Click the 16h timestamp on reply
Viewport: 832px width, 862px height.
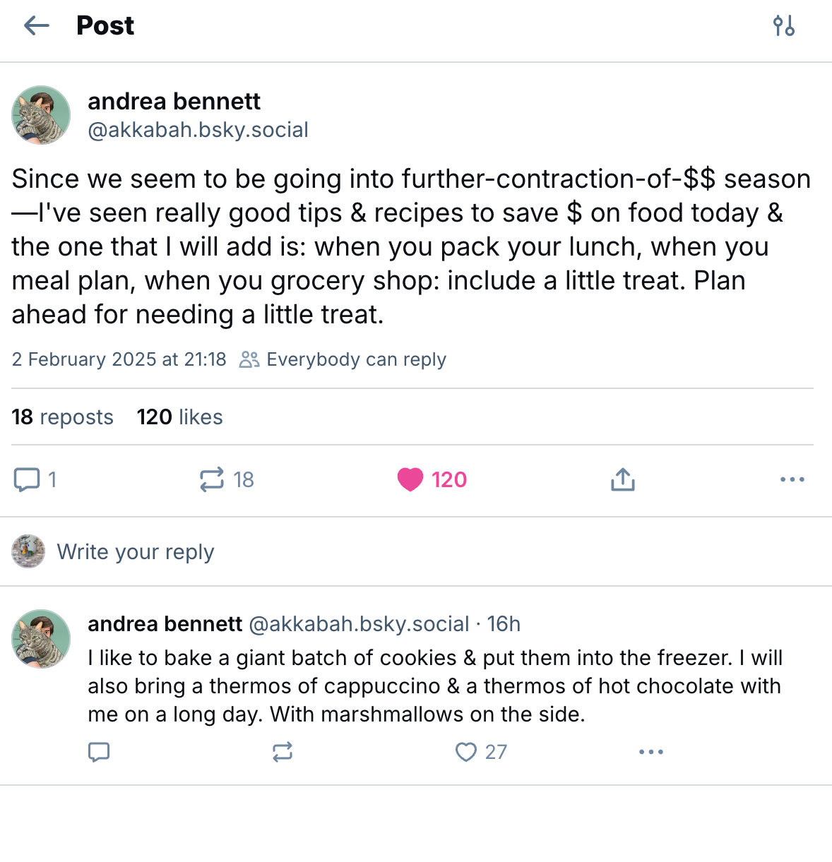click(x=504, y=624)
